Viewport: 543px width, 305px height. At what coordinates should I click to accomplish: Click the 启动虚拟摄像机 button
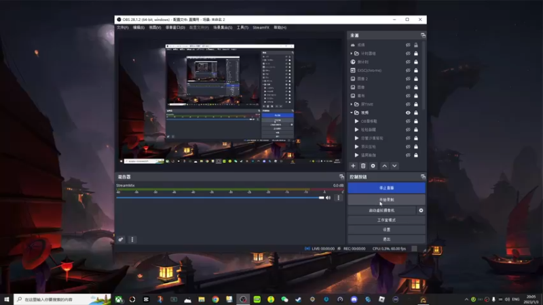point(381,210)
